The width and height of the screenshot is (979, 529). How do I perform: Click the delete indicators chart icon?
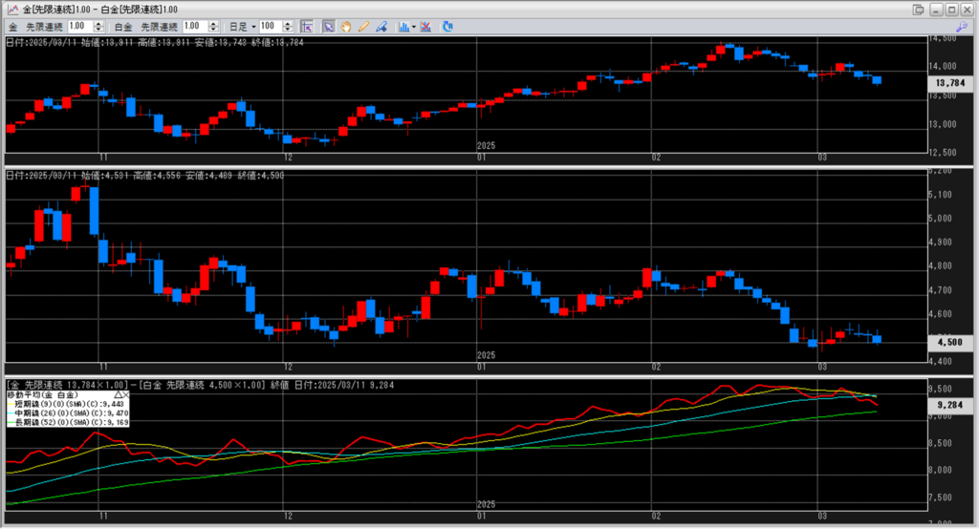pyautogui.click(x=425, y=26)
